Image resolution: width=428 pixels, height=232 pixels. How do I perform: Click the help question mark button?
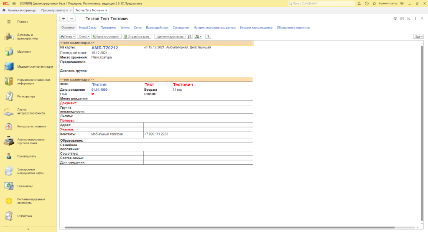(x=208, y=37)
